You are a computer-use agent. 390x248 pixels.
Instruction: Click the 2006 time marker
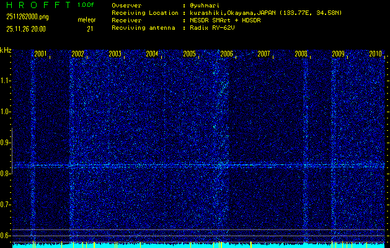point(226,53)
